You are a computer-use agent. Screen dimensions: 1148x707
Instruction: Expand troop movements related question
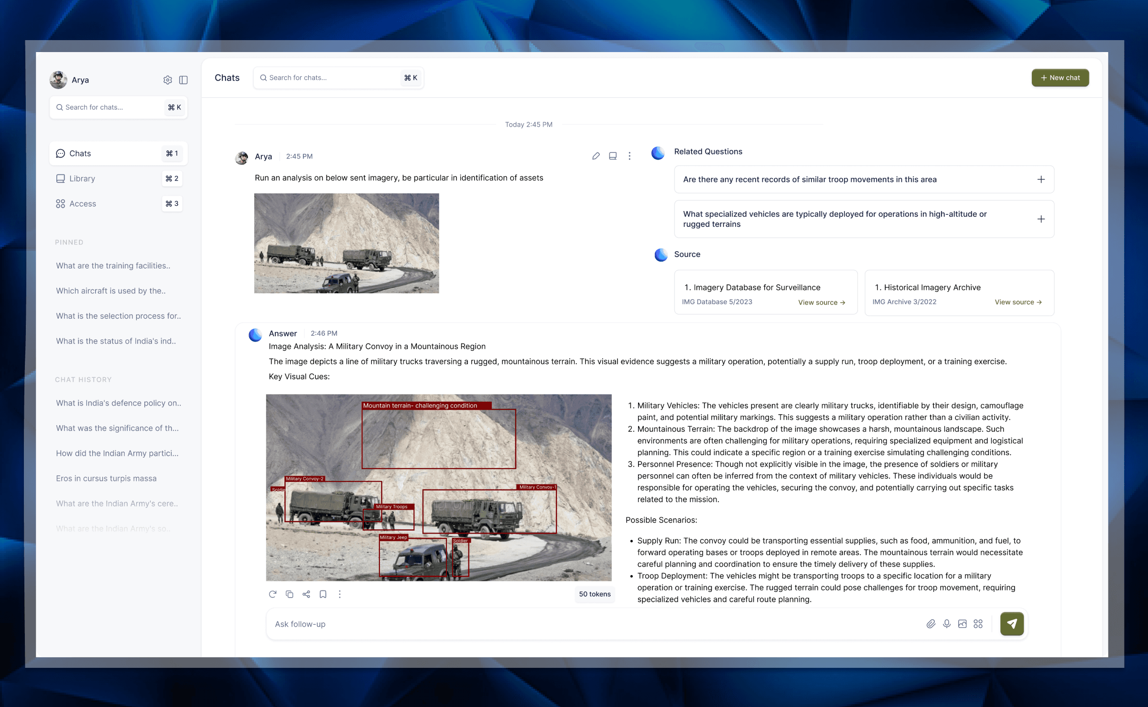pyautogui.click(x=1041, y=180)
